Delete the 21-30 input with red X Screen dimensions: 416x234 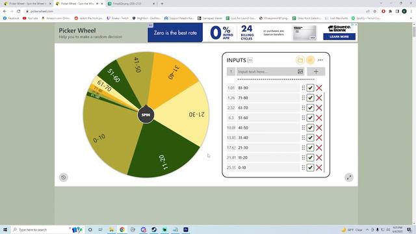[319, 148]
